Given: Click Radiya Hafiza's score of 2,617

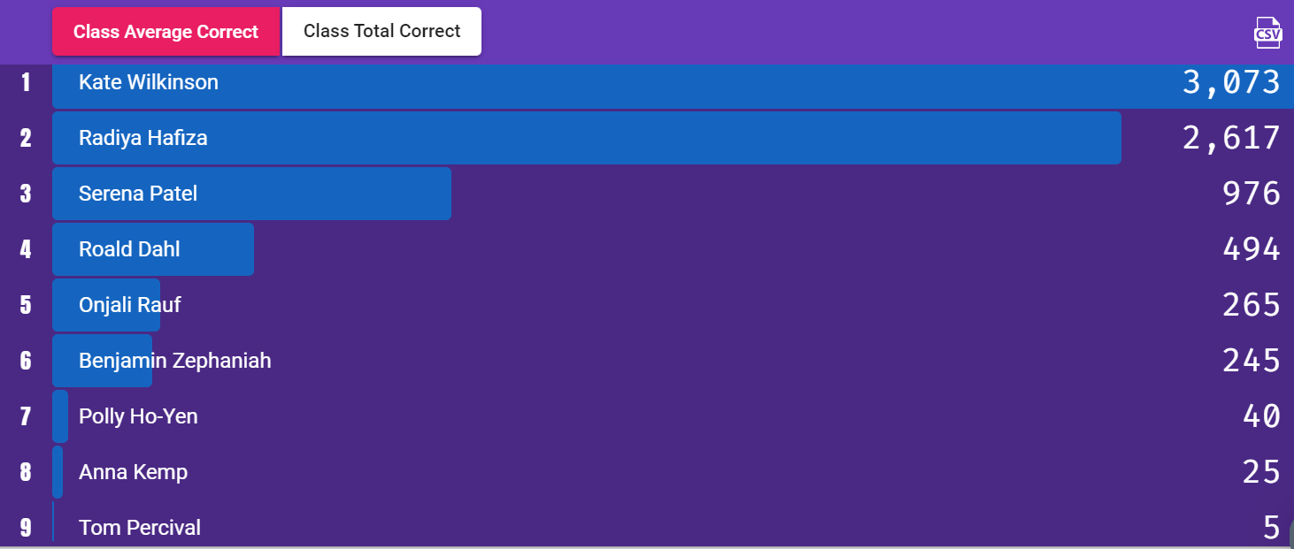Looking at the screenshot, I should pos(1231,138).
